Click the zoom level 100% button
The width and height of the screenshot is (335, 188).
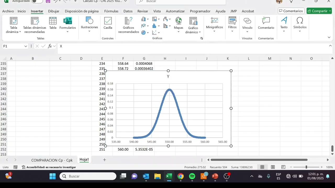point(329,167)
